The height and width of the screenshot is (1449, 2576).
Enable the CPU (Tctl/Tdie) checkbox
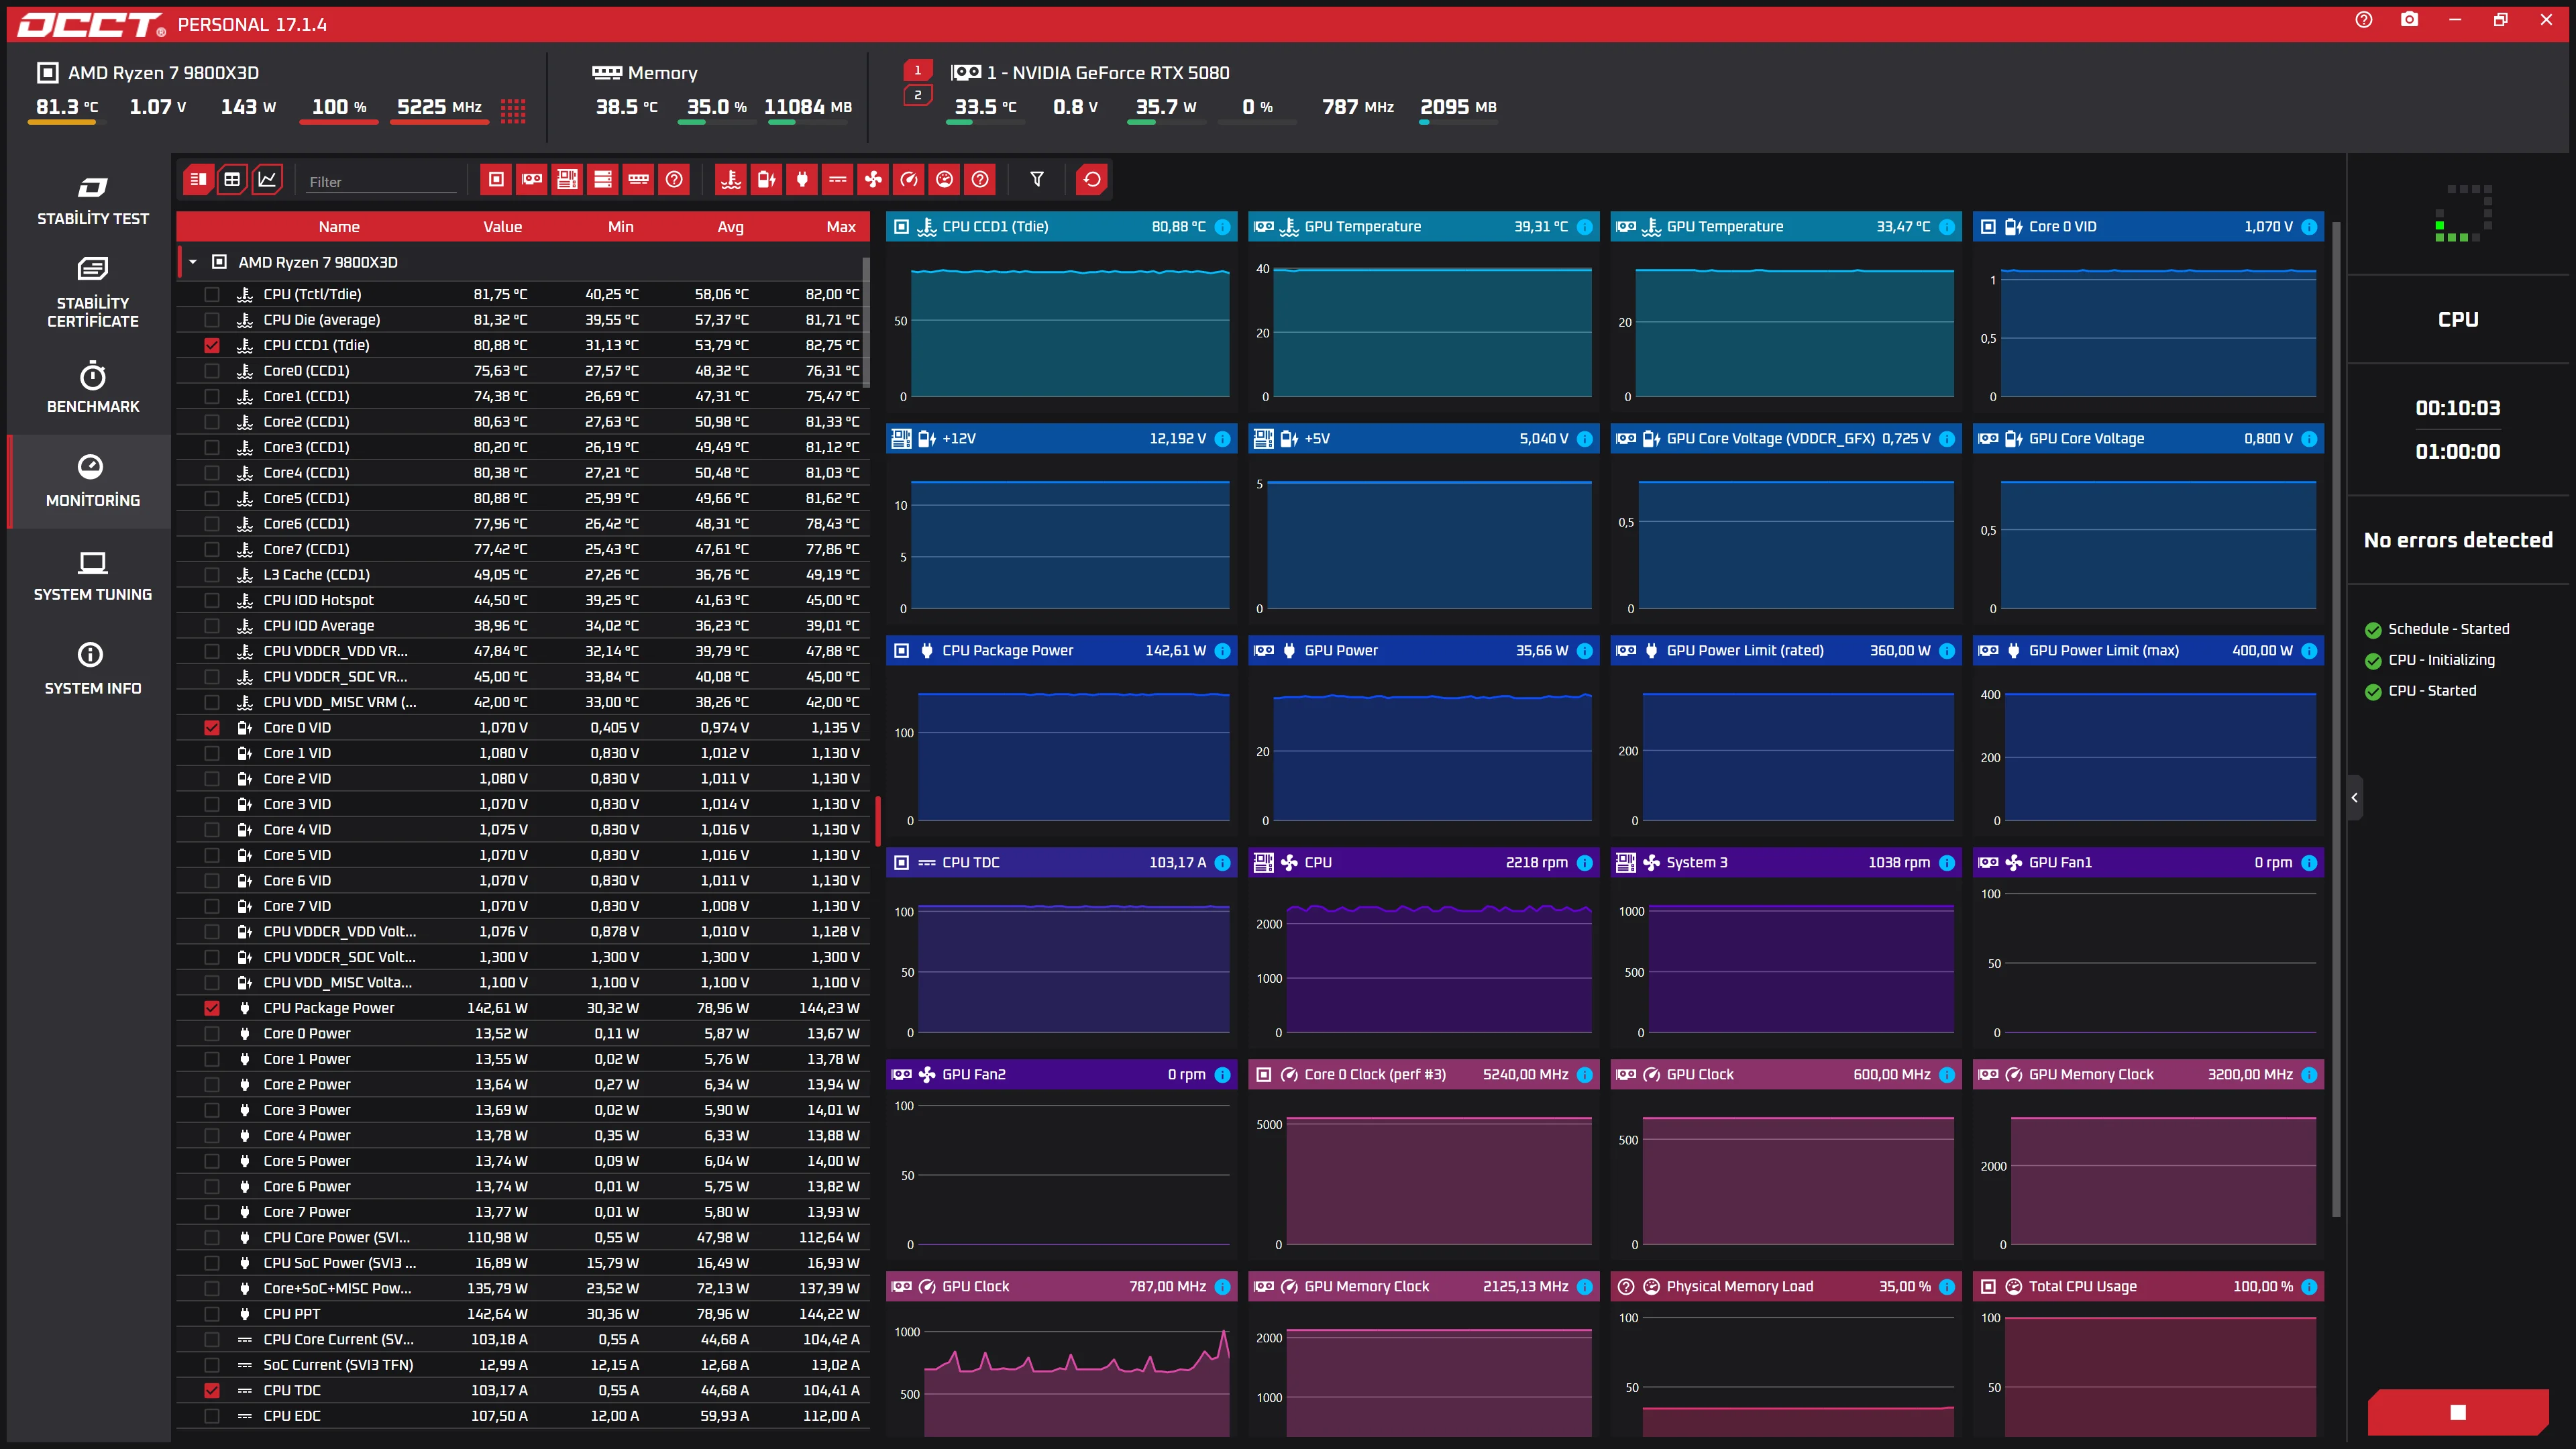212,295
